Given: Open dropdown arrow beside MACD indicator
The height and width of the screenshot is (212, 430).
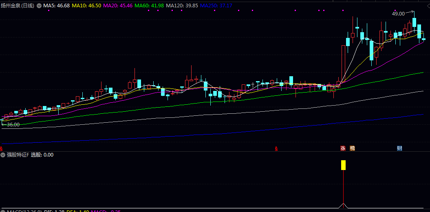Looking at the screenshot, I should point(3,210).
